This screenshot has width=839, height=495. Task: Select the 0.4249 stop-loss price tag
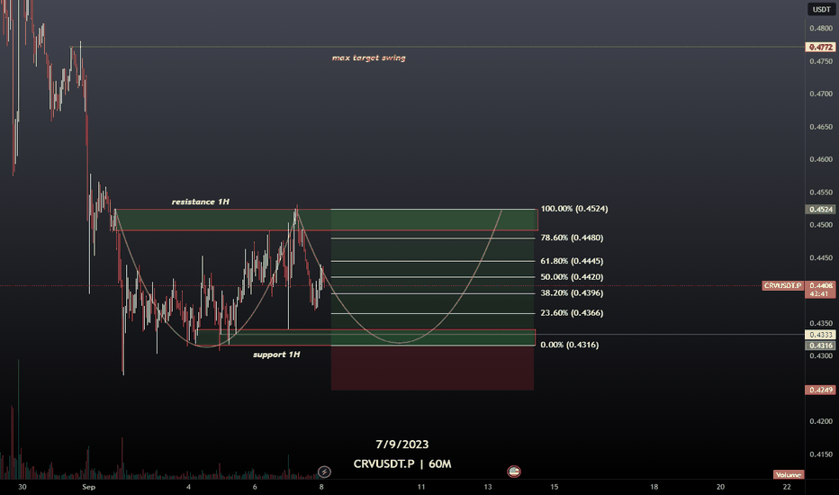pos(821,390)
